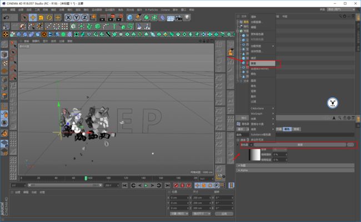Image resolution: width=361 pixels, height=222 pixels.
Task: Add a Cube primitive object
Action: click(130, 17)
